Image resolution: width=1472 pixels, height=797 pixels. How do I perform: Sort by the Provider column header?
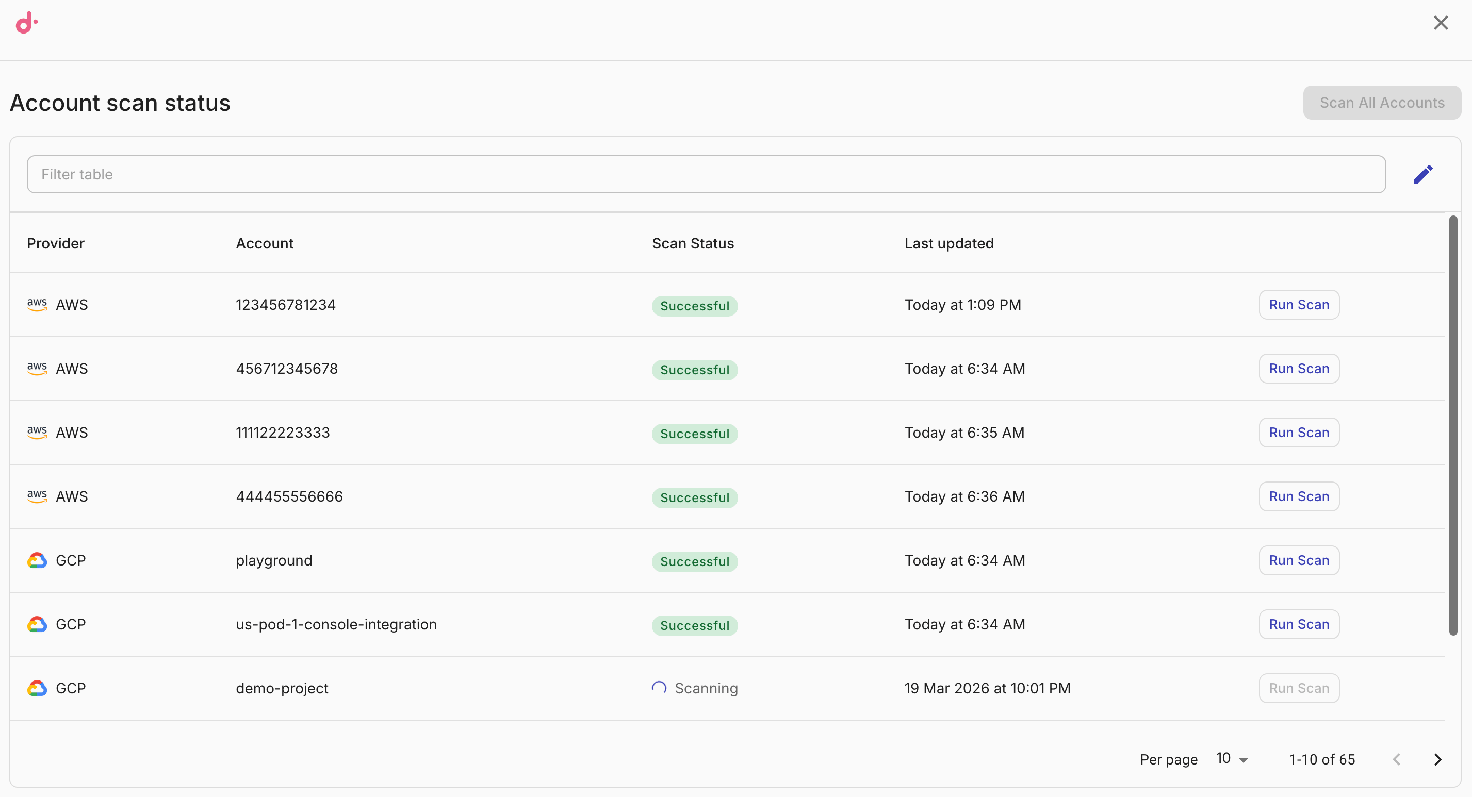(x=55, y=243)
